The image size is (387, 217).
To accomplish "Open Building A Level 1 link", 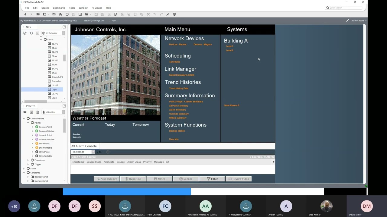I will pos(229,46).
